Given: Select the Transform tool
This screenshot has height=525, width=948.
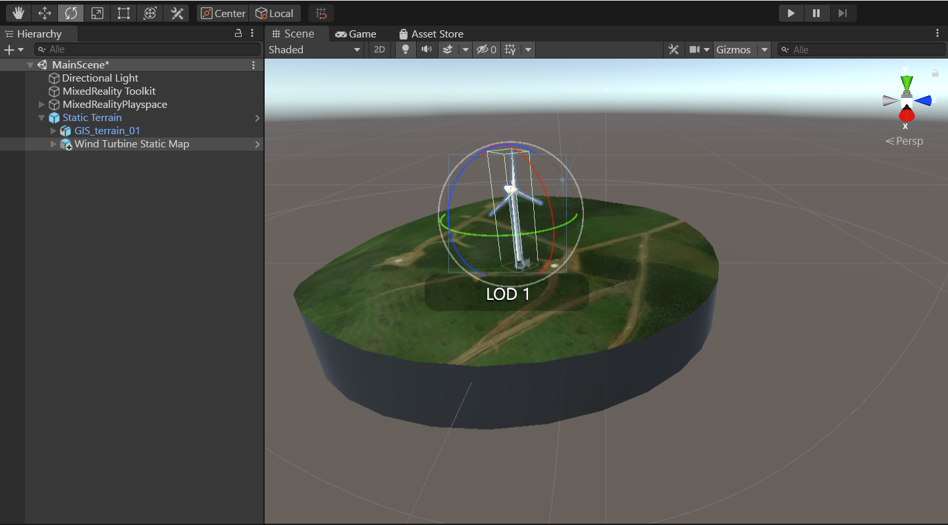Looking at the screenshot, I should point(150,13).
